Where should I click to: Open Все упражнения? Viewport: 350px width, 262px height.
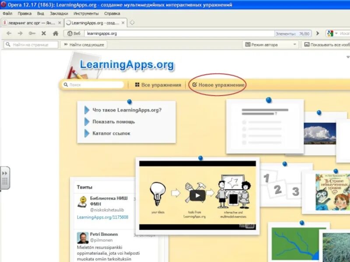158,85
